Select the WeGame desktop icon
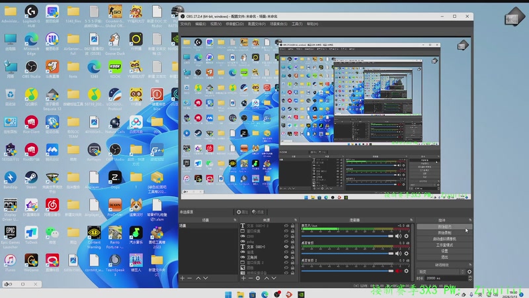The height and width of the screenshot is (298, 529). 31,263
